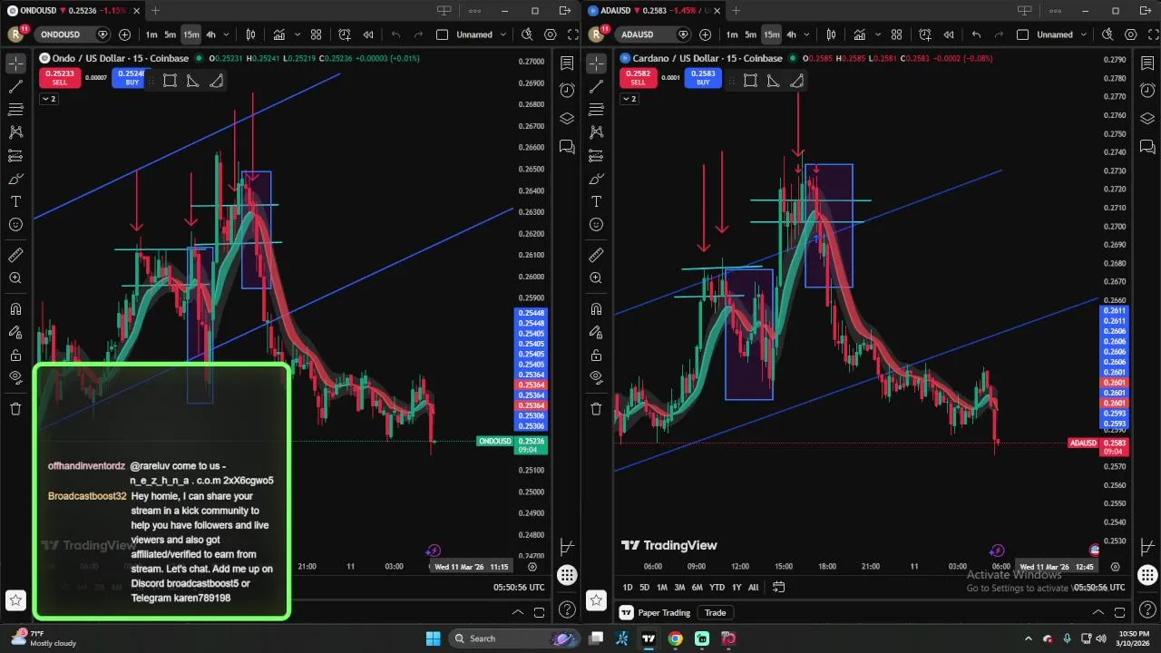
Task: Add the favorites star toolbar in ADAUSD window
Action: (x=596, y=599)
